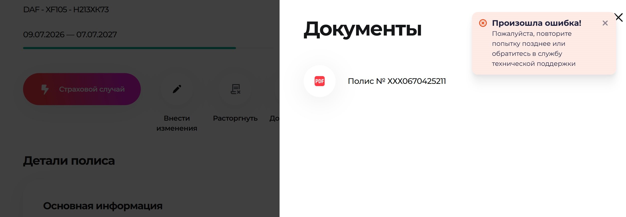Click the Детали полиса heading
The height and width of the screenshot is (217, 626).
point(69,161)
